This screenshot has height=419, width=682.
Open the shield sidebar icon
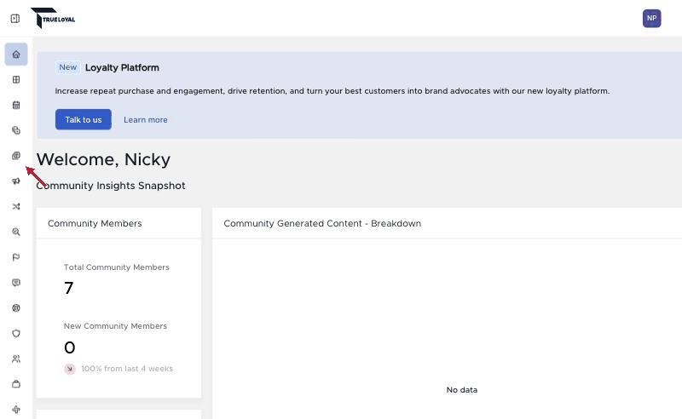pos(16,333)
